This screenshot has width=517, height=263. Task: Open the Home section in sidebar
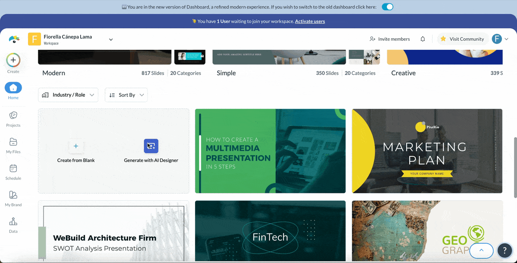pyautogui.click(x=13, y=88)
